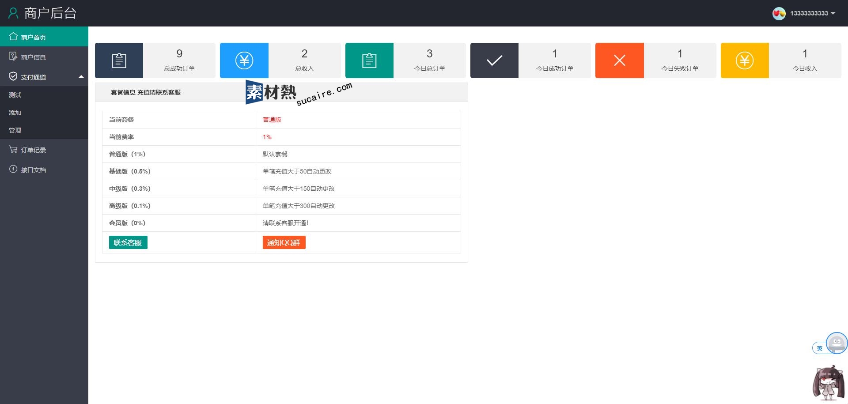Open the 接口文档 menu item
The image size is (848, 404).
click(x=44, y=170)
